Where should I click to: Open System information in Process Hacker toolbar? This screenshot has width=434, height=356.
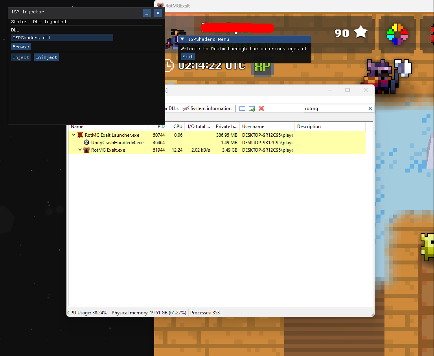tap(207, 108)
